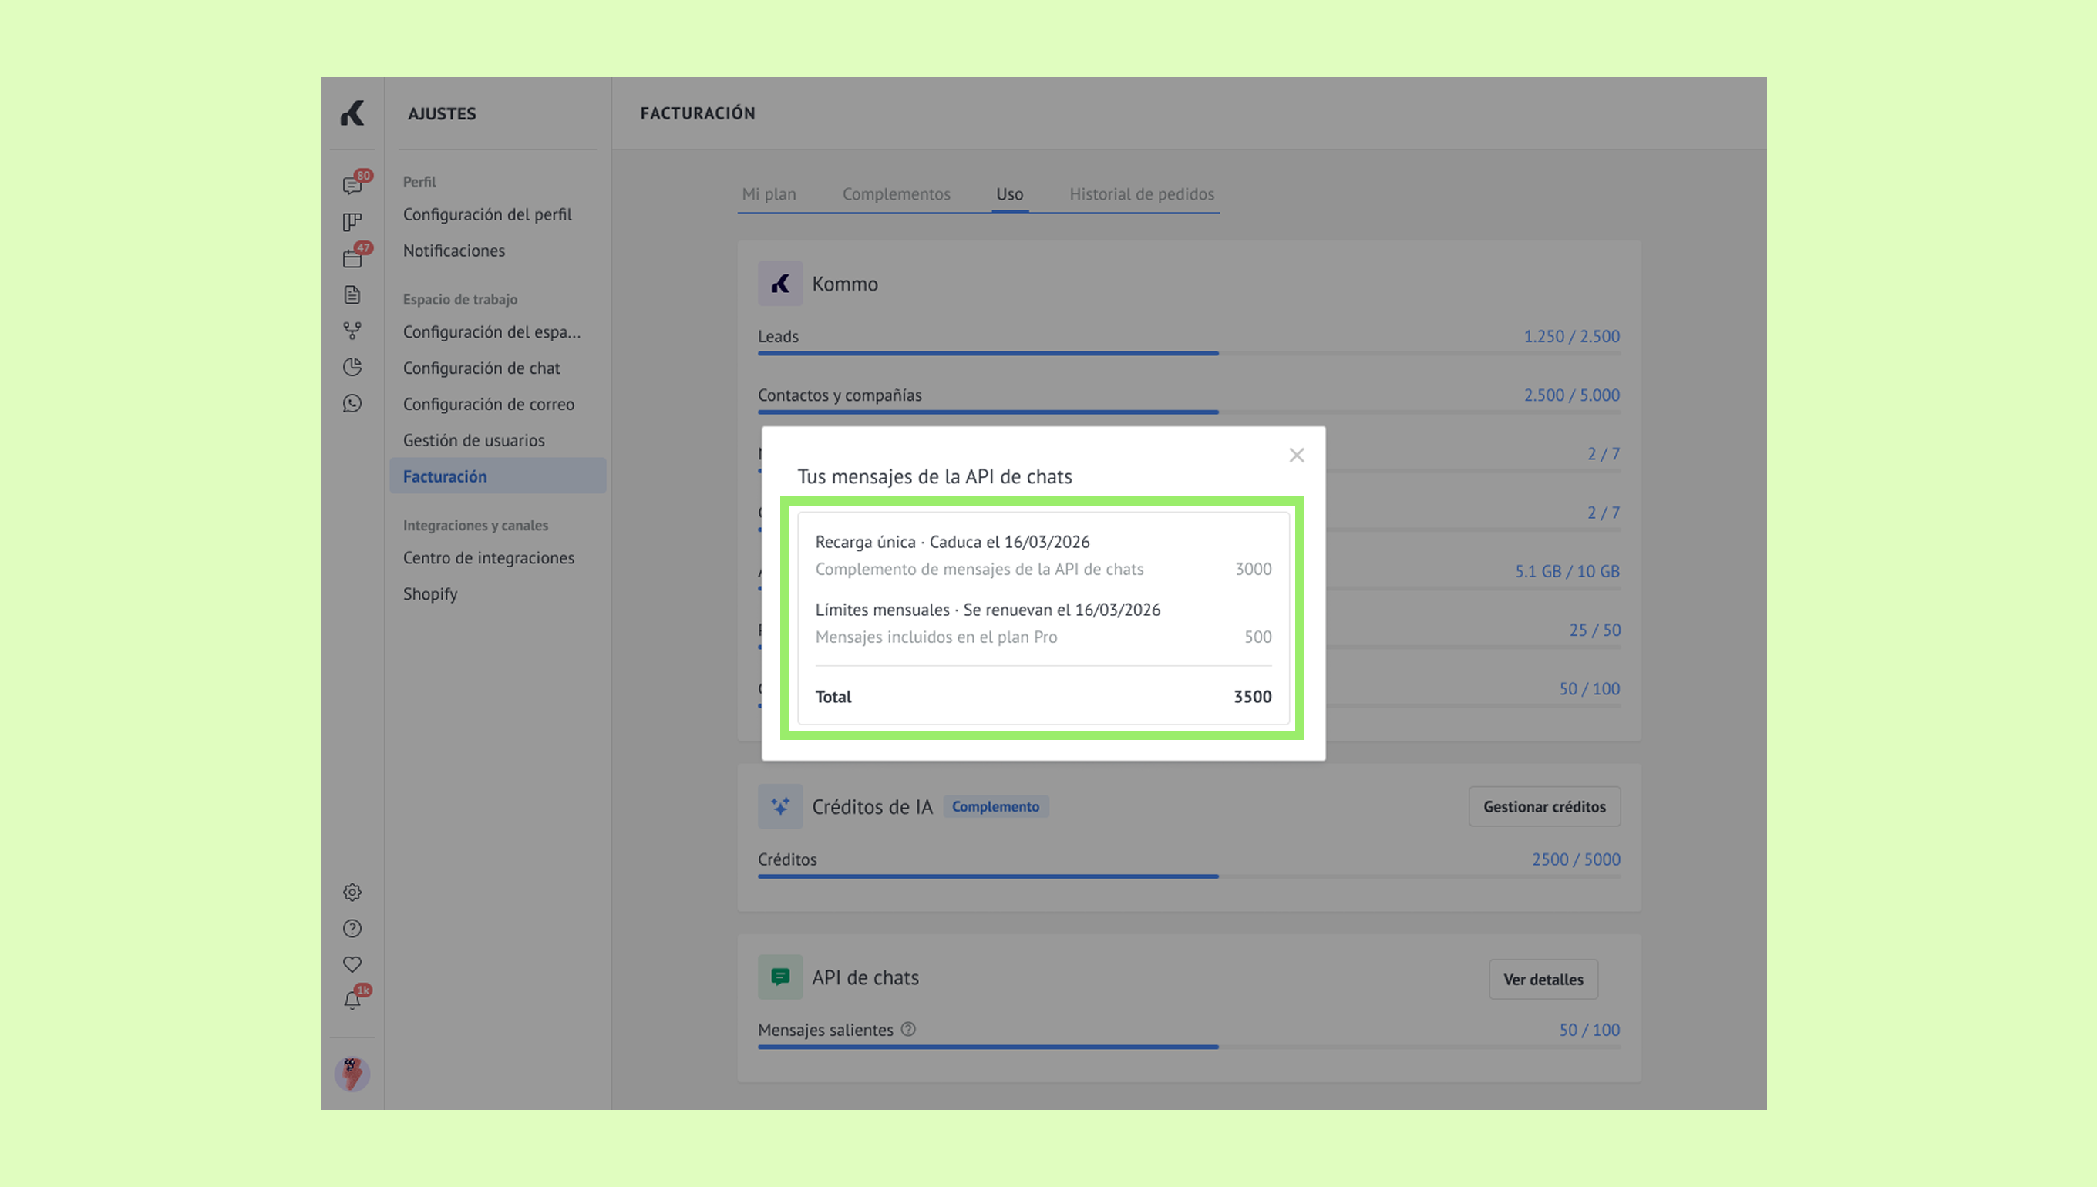
Task: Click the Créditos usage progress bar
Action: tap(1189, 876)
